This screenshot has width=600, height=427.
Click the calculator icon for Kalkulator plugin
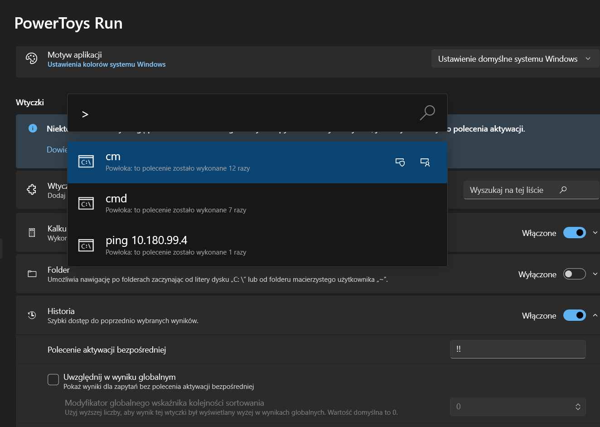tap(31, 232)
